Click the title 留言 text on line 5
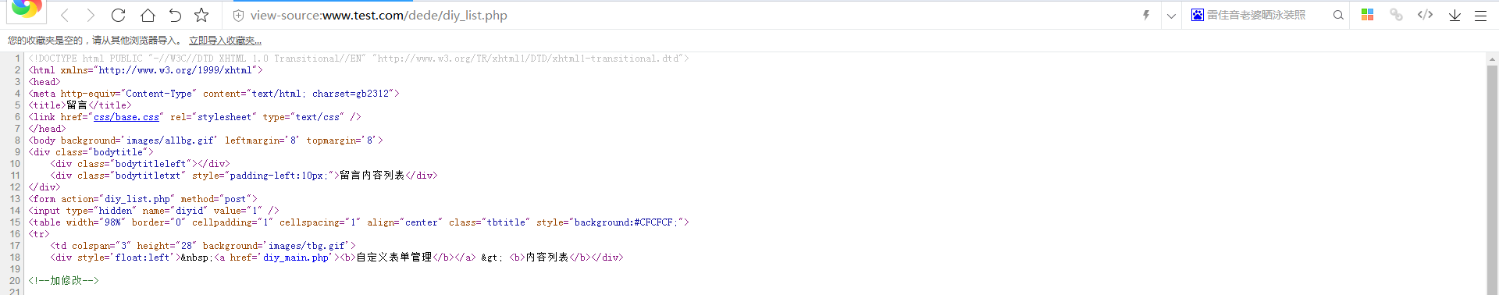 [77, 105]
